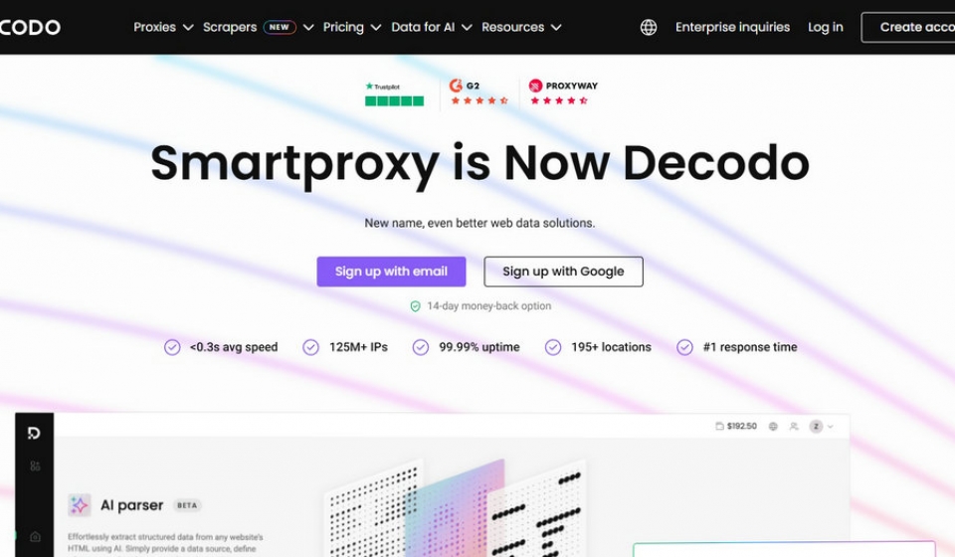This screenshot has height=557, width=955.
Task: Click the BETA badge beside AI parser
Action: coord(187,505)
